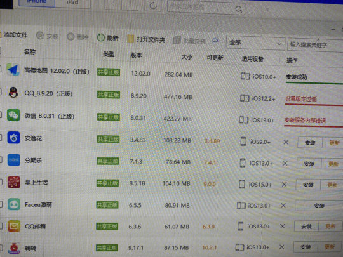This screenshot has height=257, width=343.
Task: Click the Faceu激萌 app icon
Action: [14, 204]
